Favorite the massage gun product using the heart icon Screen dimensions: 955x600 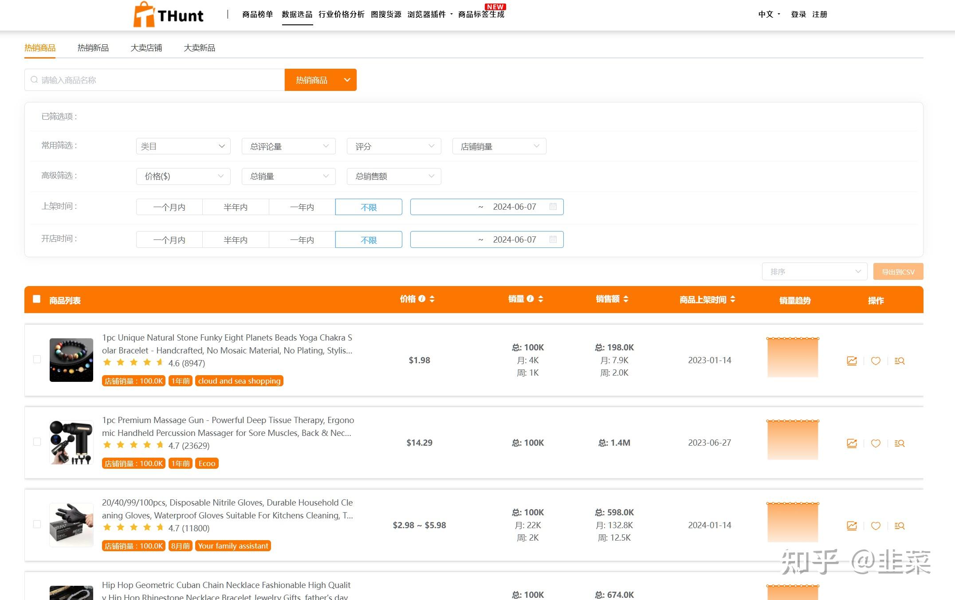(x=876, y=443)
